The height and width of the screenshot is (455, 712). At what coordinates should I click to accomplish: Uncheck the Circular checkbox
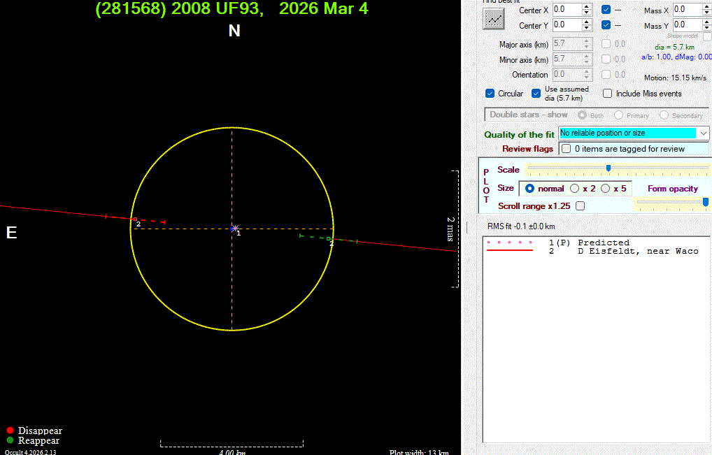tap(490, 94)
